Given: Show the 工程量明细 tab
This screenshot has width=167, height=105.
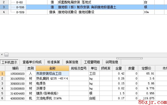Looking at the screenshot, I should [92, 62].
